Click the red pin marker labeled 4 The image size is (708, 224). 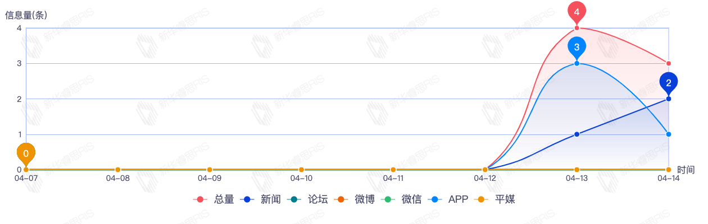[x=577, y=12]
